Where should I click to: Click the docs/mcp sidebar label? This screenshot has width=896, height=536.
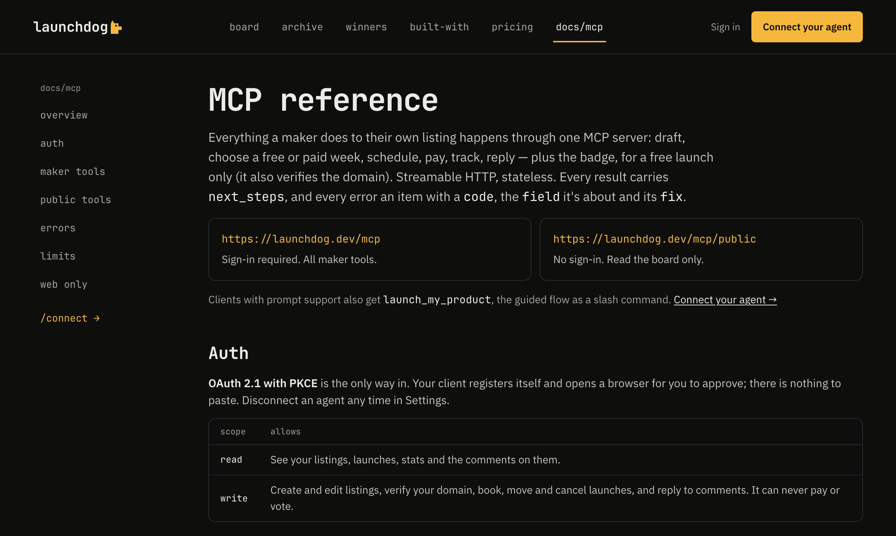pos(60,88)
